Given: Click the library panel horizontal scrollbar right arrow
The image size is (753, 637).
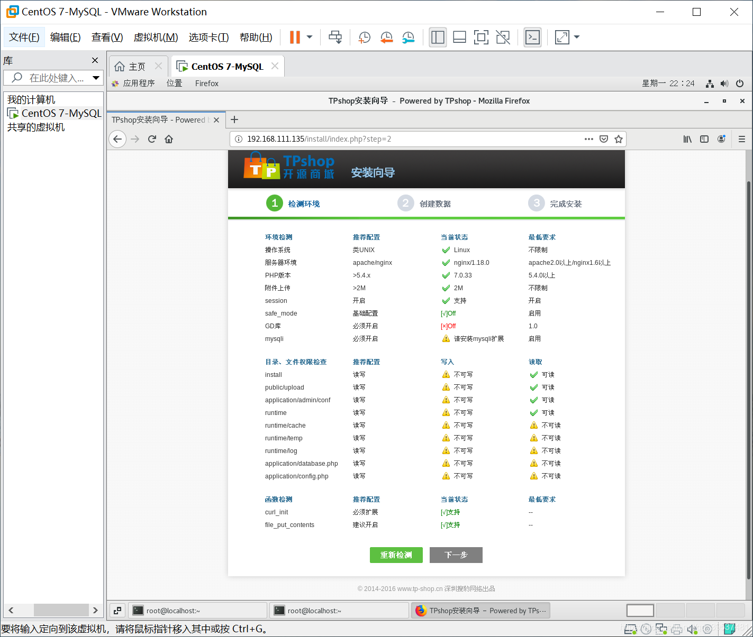Looking at the screenshot, I should click(95, 610).
